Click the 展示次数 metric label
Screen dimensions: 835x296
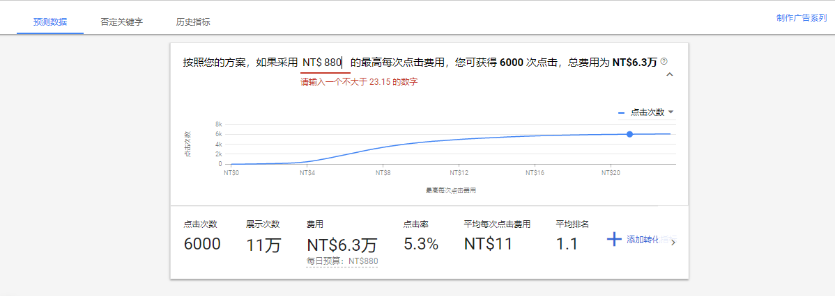click(x=263, y=224)
